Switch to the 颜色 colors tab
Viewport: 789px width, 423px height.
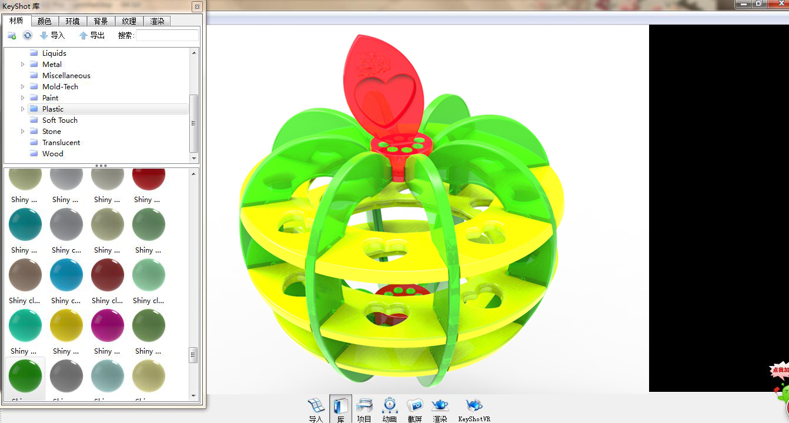(x=45, y=21)
